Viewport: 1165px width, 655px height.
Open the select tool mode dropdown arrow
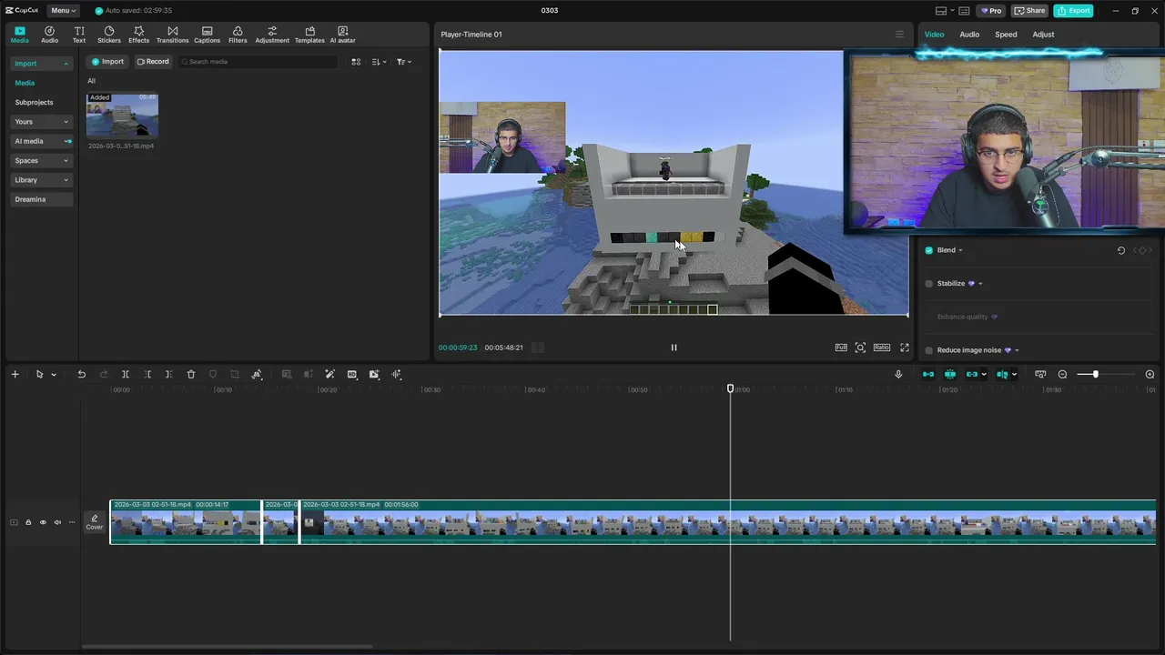(x=54, y=374)
